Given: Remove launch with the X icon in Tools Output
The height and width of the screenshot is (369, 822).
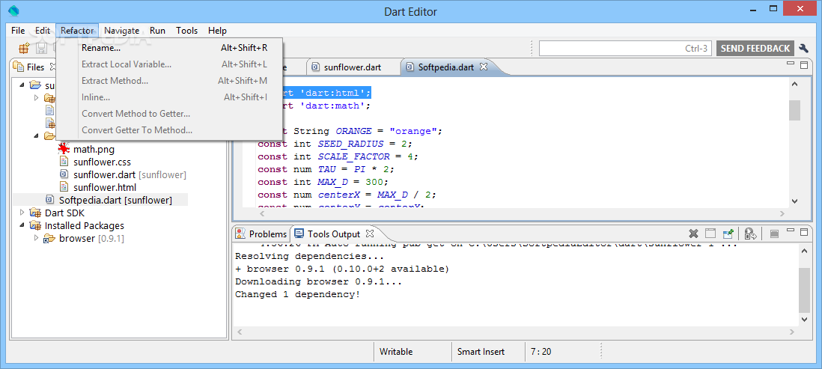Looking at the screenshot, I should [693, 234].
